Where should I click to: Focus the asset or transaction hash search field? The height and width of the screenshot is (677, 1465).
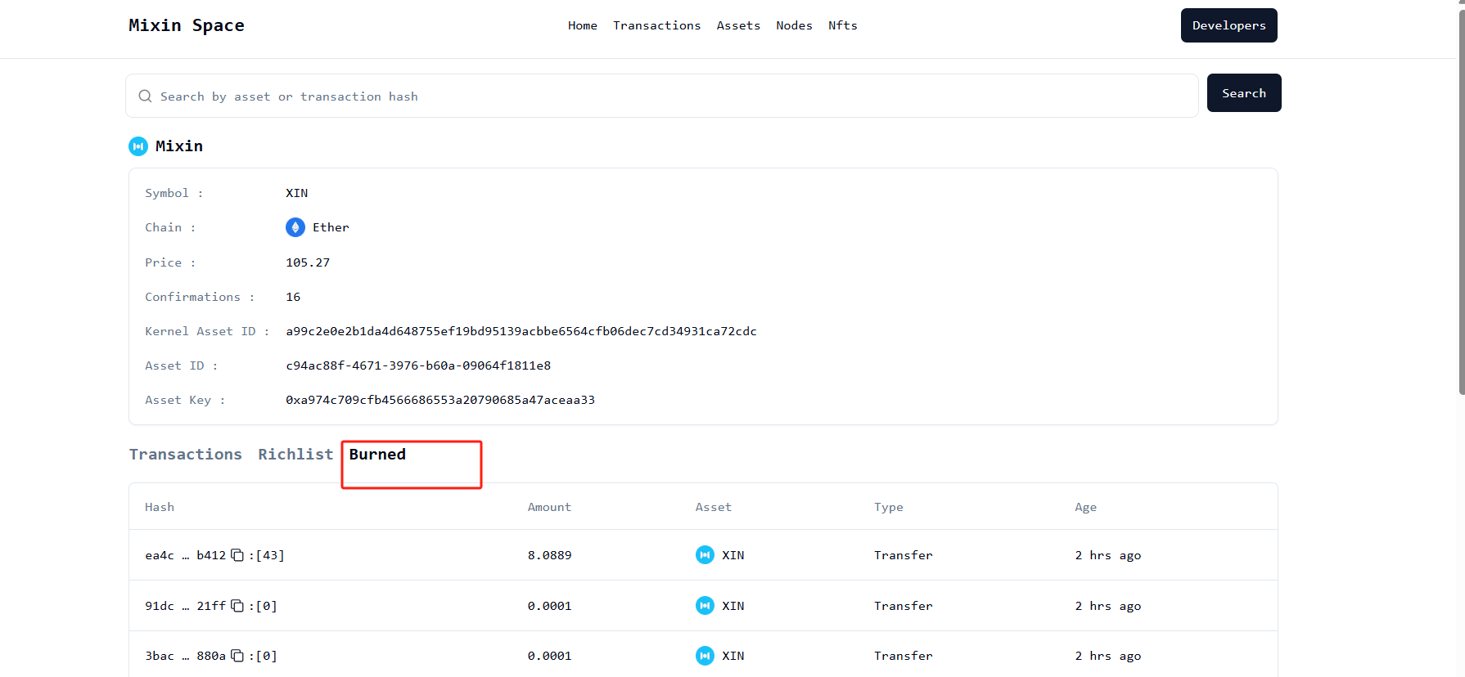click(662, 96)
